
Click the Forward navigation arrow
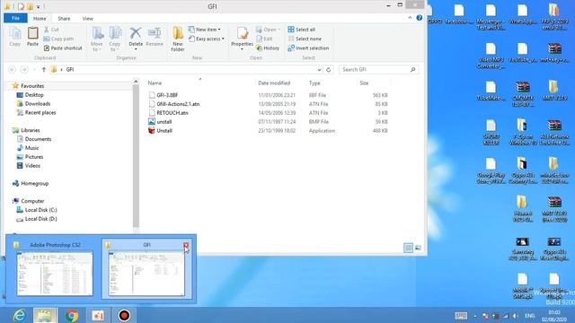pyautogui.click(x=24, y=70)
